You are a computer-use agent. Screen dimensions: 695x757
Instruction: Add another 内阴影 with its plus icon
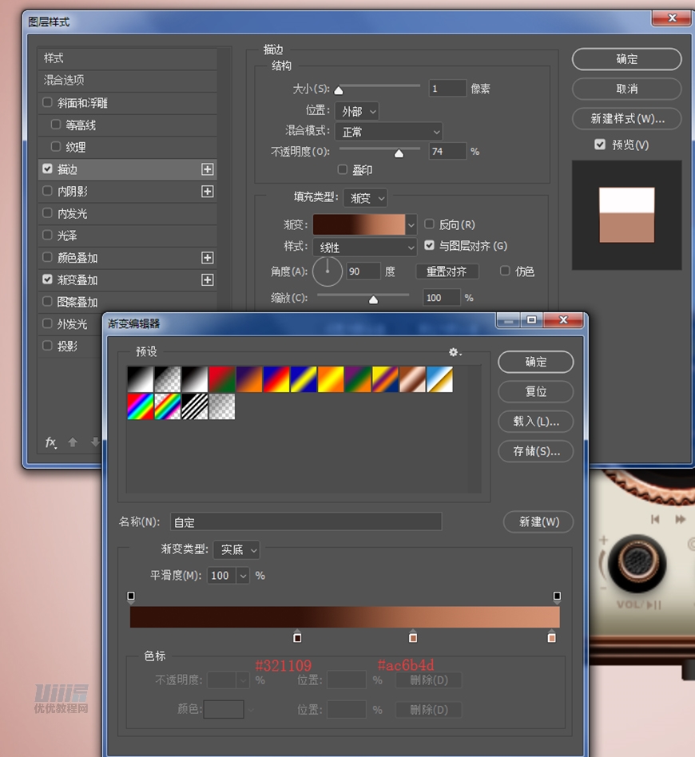[208, 192]
